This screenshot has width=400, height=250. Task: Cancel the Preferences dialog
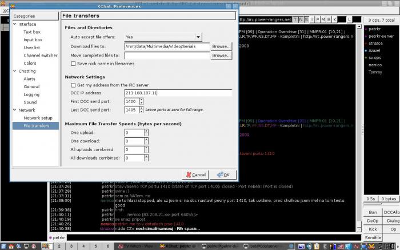click(195, 174)
